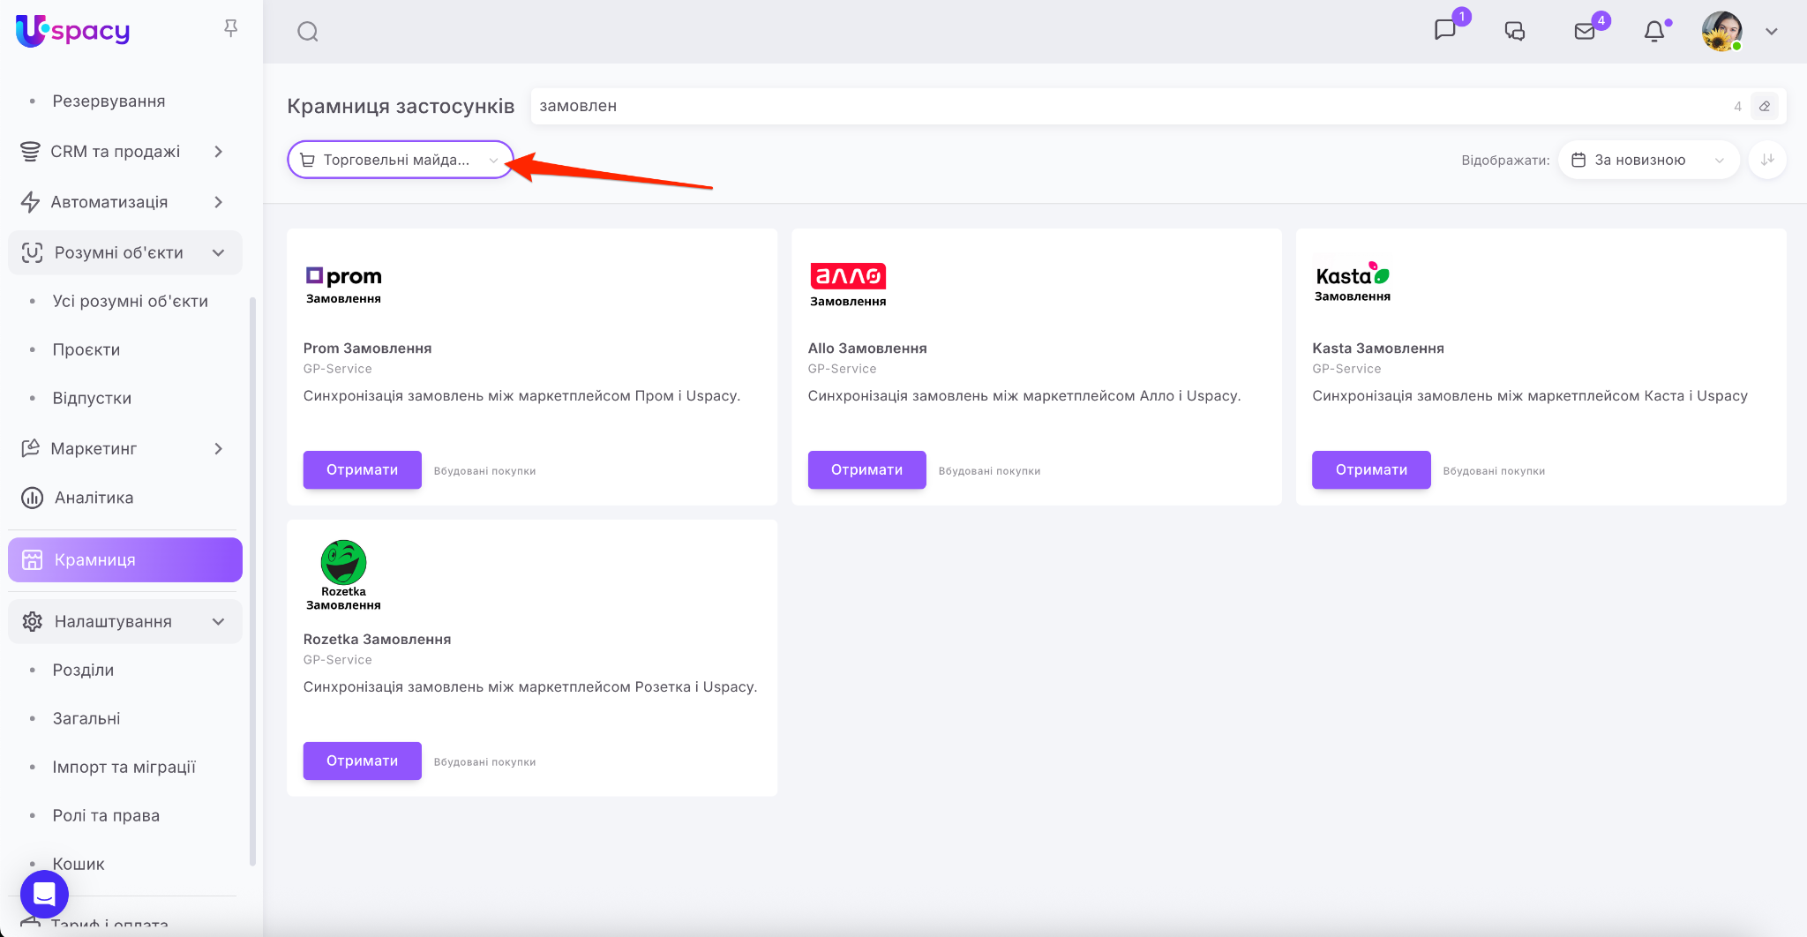1807x937 pixels.
Task: Click Отримати for Rozetka Замовлення
Action: tap(362, 761)
